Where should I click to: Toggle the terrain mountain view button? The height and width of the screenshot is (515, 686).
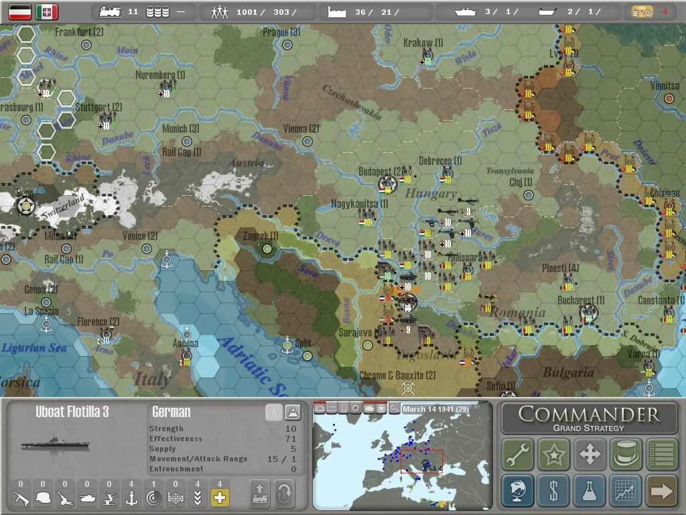coord(292,412)
